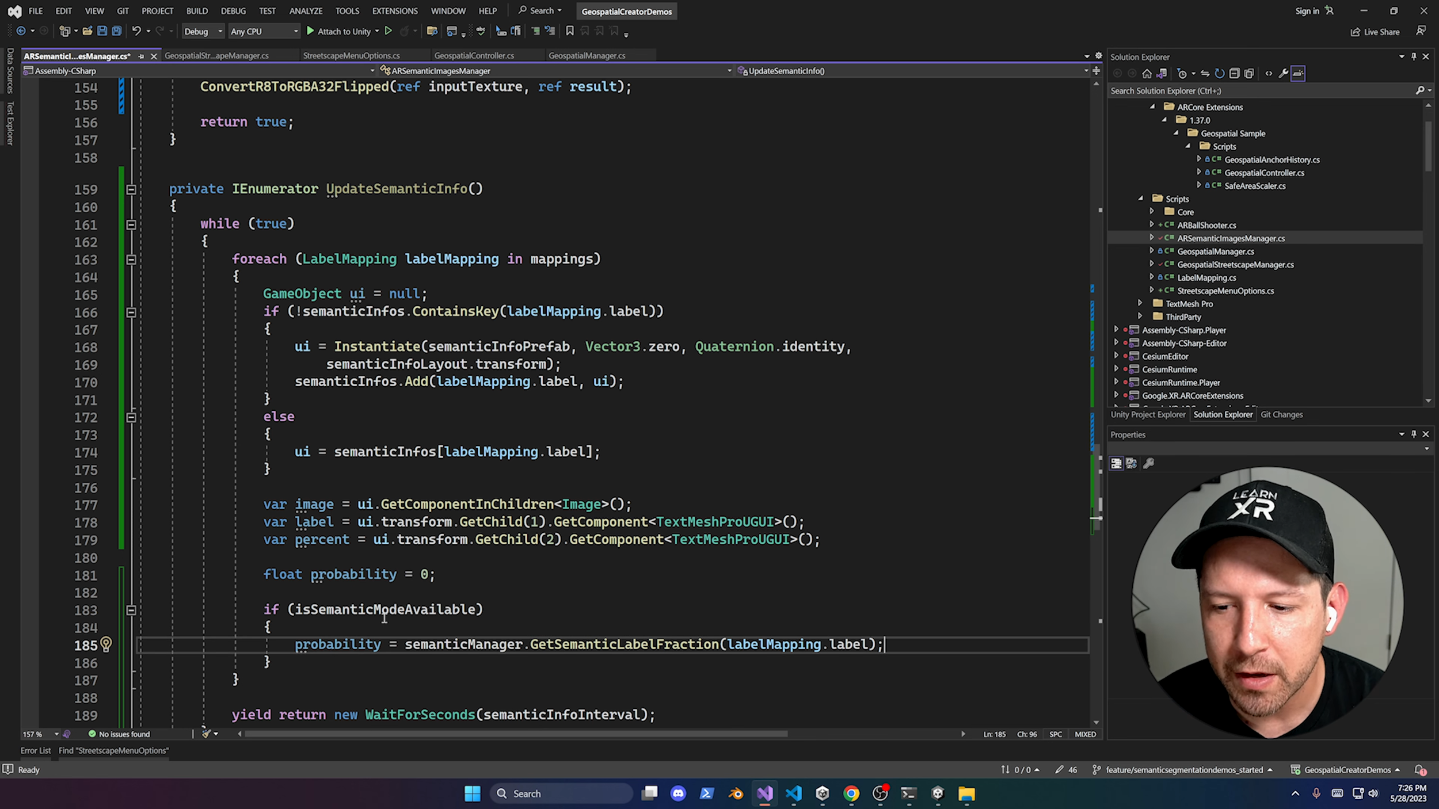This screenshot has height=809, width=1439.
Task: Switch to GeospatialController.cs tab
Action: [474, 56]
